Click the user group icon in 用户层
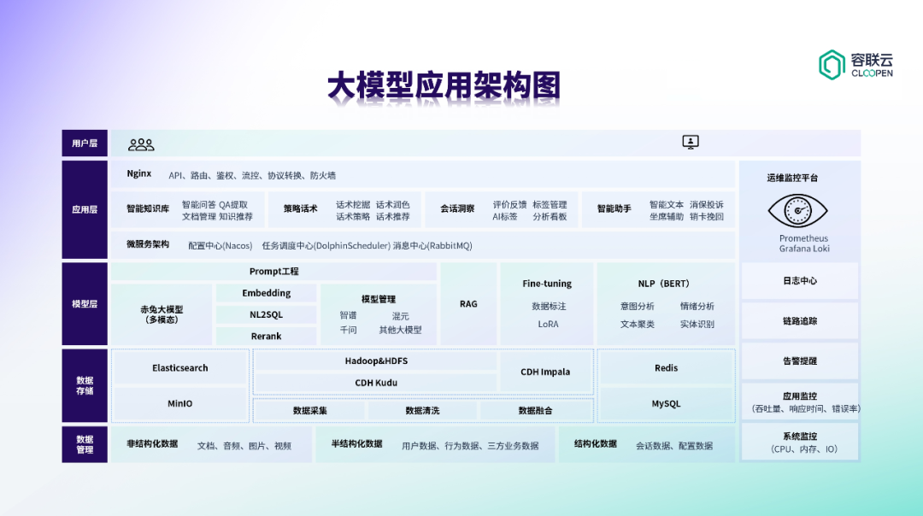This screenshot has height=516, width=923. click(139, 144)
